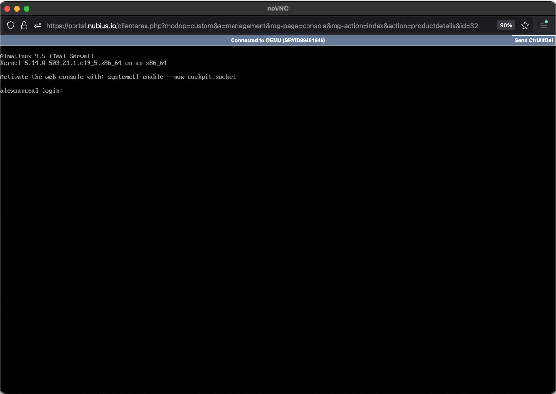
Task: Bookmark this page with the star icon
Action: pyautogui.click(x=525, y=25)
